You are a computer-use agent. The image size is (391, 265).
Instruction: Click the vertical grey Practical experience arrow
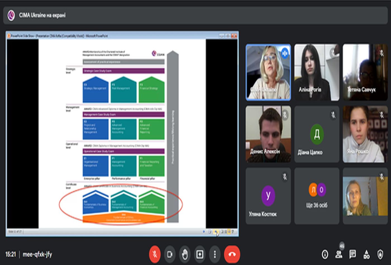(173, 136)
